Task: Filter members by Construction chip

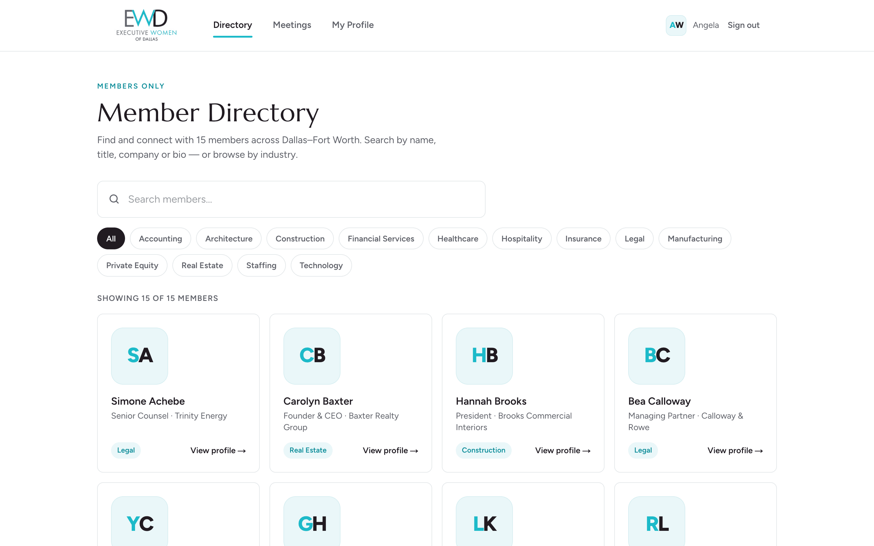Action: 300,238
